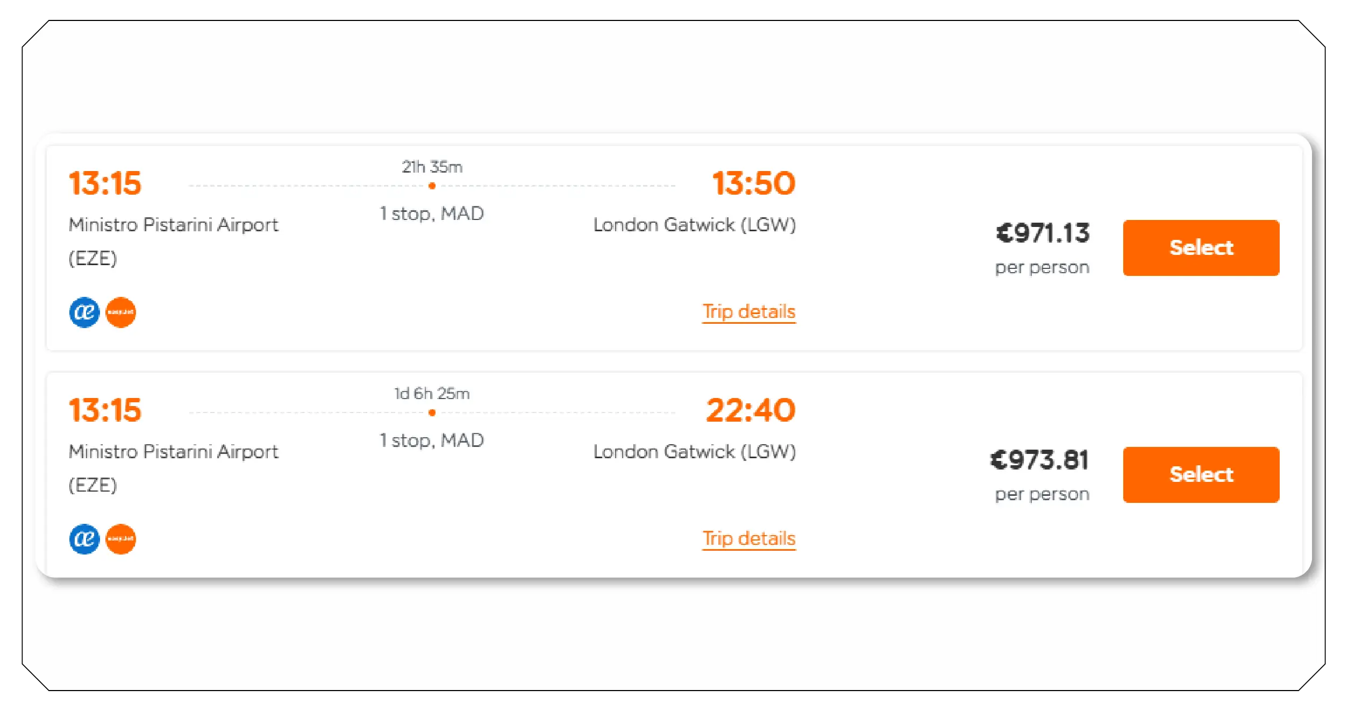Select the €971.13 flight option
The height and width of the screenshot is (711, 1348).
(1201, 247)
